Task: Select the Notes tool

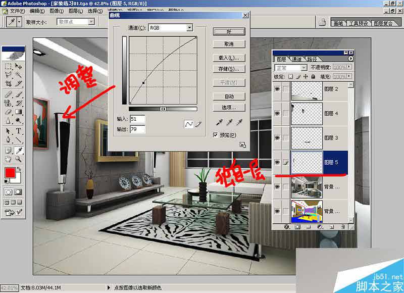Action: [8, 151]
